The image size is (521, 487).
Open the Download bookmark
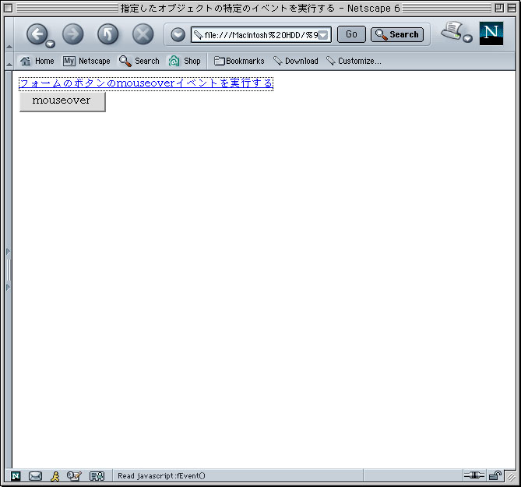pos(296,61)
